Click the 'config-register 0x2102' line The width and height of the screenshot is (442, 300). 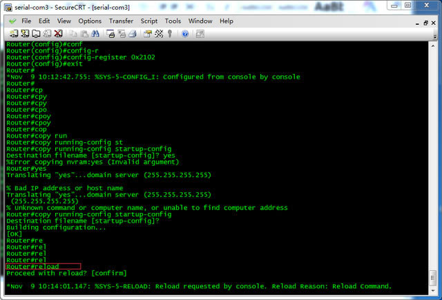click(81, 57)
